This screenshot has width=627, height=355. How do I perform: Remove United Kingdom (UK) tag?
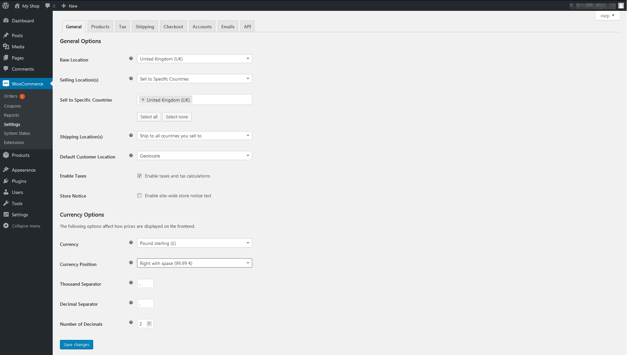[x=143, y=100]
